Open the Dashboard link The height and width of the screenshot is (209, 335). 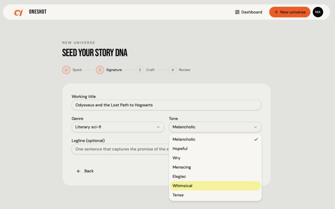click(x=249, y=12)
